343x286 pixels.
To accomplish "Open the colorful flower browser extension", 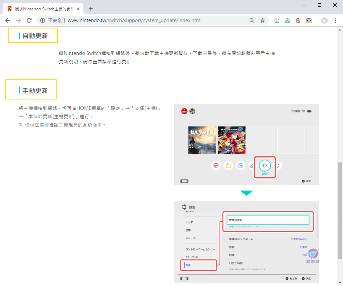I will click(x=298, y=20).
